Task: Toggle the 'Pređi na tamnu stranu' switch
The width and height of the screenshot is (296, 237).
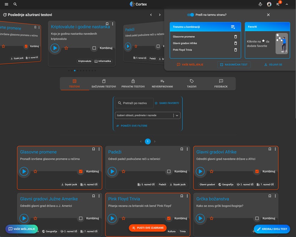Action: point(190,14)
